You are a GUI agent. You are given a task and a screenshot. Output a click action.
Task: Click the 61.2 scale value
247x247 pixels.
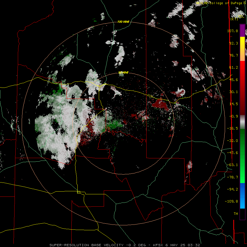point(234,68)
